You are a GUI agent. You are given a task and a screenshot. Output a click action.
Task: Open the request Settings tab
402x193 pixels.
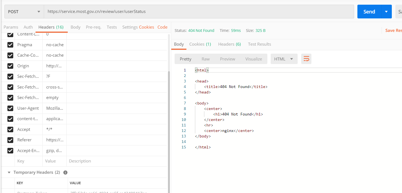(130, 27)
